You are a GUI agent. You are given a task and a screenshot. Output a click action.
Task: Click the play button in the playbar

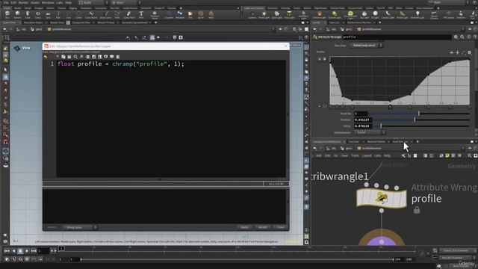click(27, 251)
